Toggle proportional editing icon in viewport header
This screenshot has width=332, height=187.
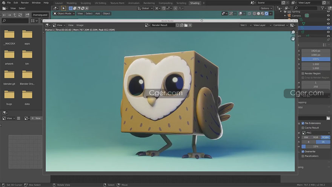click(175, 8)
